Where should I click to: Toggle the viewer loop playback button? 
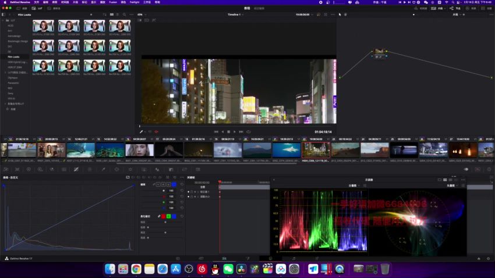tap(249, 132)
